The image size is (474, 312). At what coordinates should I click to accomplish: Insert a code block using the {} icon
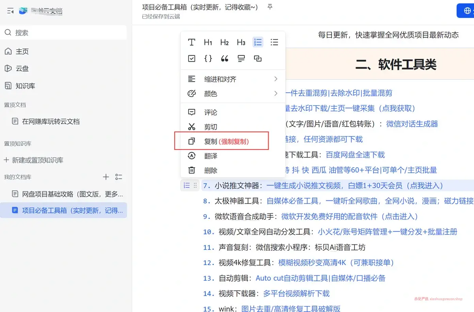(208, 58)
